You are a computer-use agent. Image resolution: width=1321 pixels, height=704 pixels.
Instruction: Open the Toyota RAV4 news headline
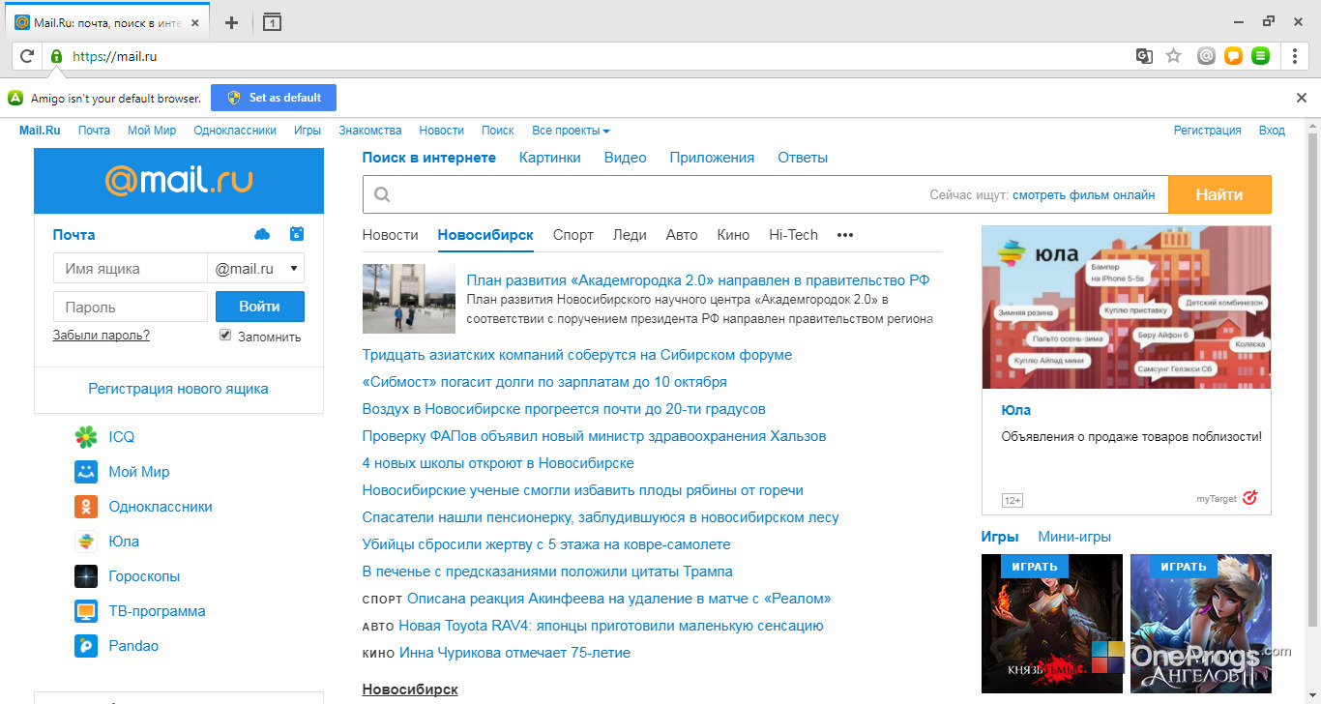tap(611, 626)
